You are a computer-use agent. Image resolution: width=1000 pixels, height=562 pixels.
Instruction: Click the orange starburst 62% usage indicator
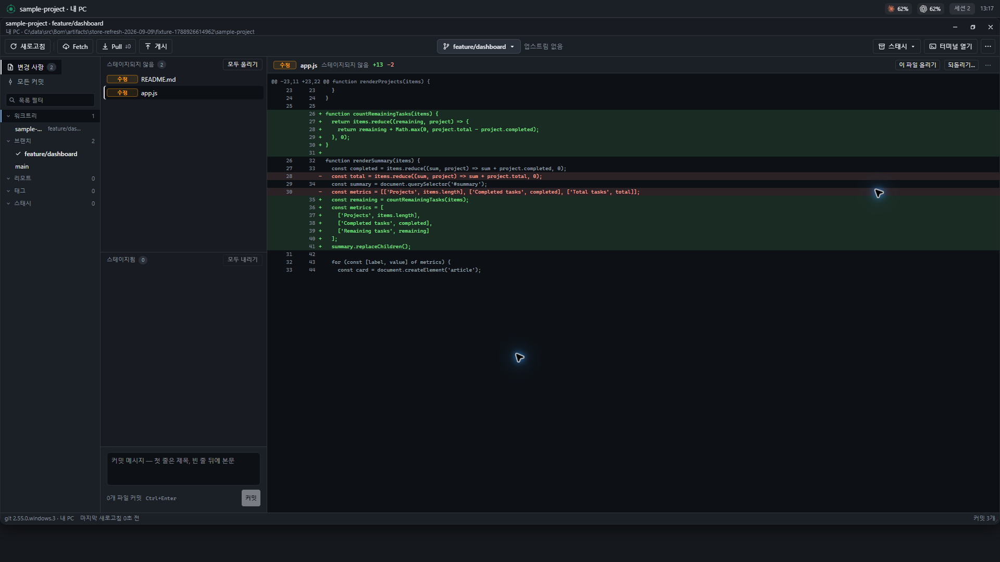[x=898, y=9]
